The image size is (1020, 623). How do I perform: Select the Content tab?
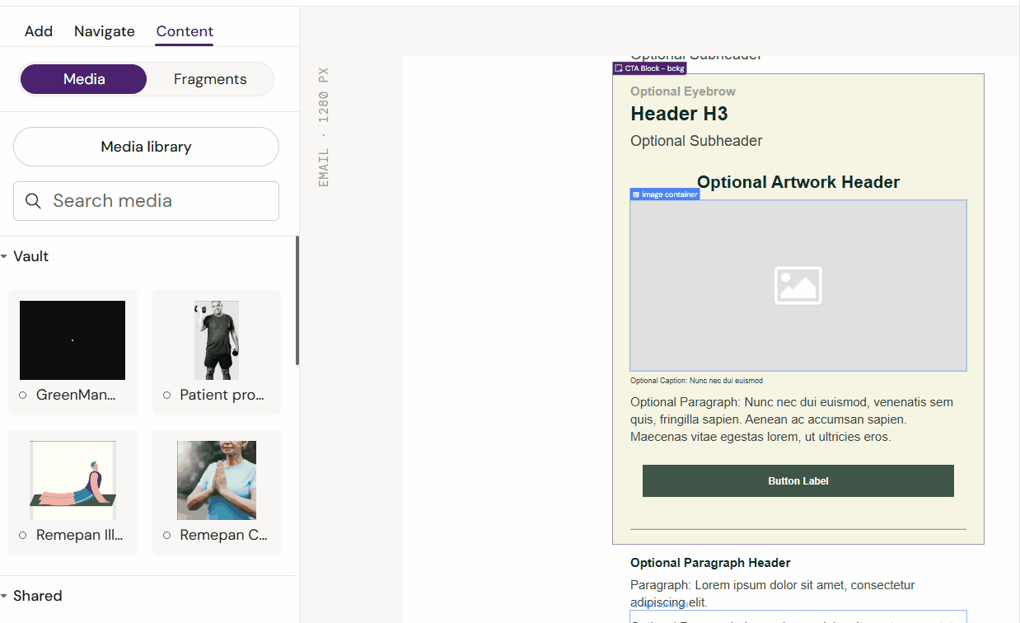point(185,31)
